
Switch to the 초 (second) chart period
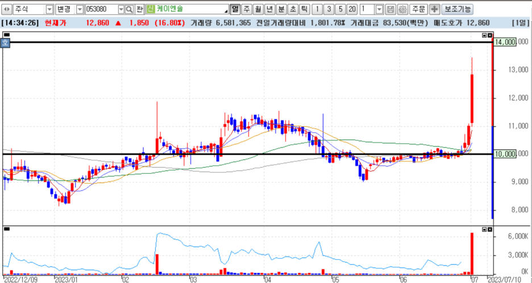[x=293, y=9]
